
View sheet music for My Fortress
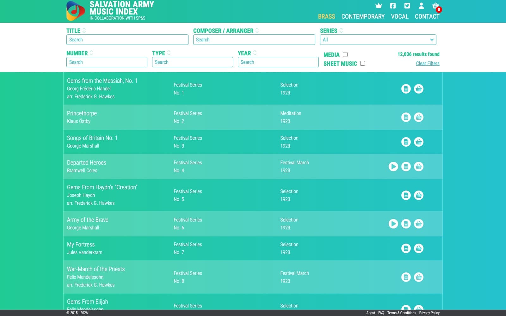406,248
